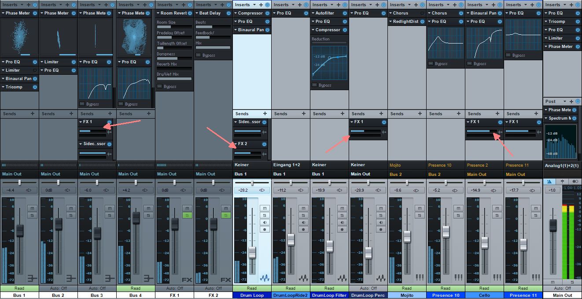Enable input monitoring on the Drum Loop channel

click(x=265, y=222)
